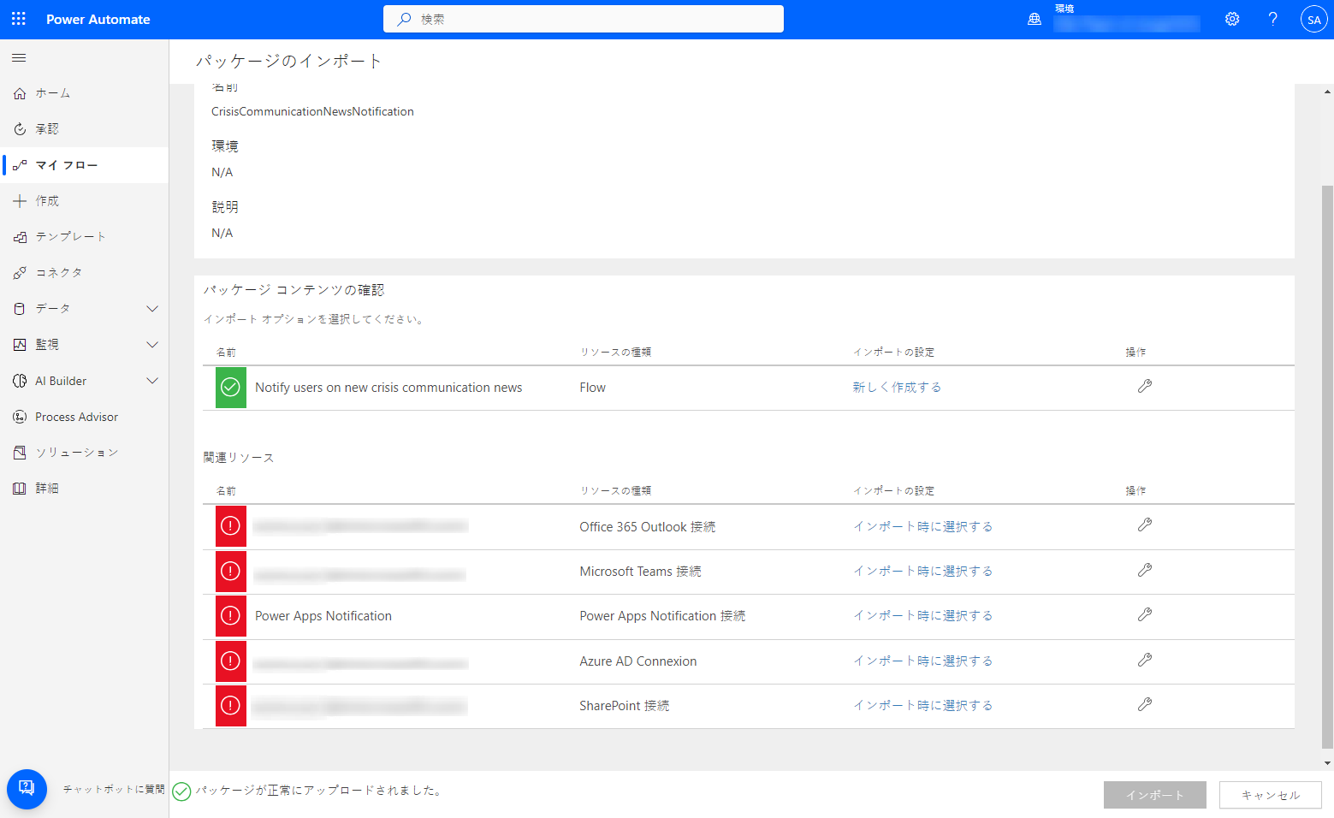Expand the 監視 chevron

152,345
